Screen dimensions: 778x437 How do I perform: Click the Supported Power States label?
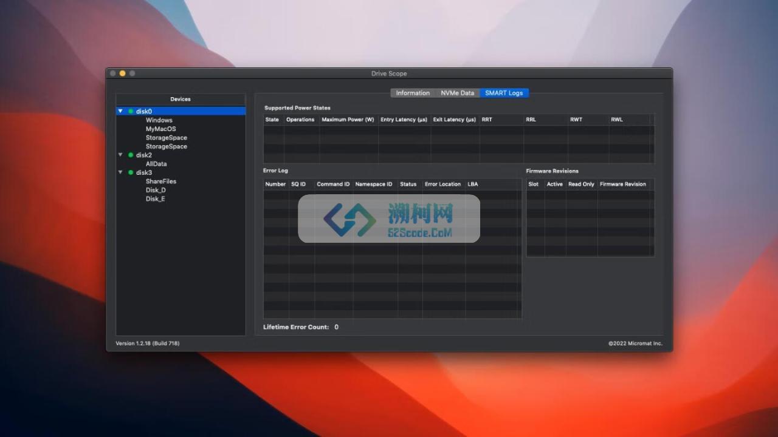pyautogui.click(x=297, y=108)
